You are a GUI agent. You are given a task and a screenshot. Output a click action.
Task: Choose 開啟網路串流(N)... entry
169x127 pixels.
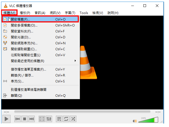pyautogui.click(x=40, y=43)
